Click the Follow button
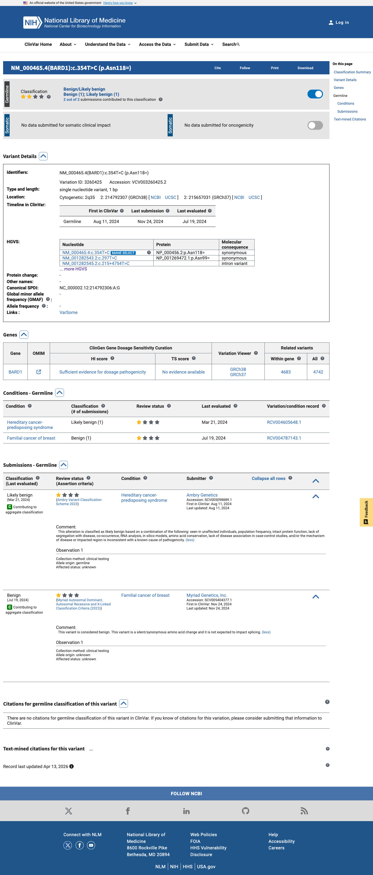Image resolution: width=373 pixels, height=875 pixels. click(245, 68)
